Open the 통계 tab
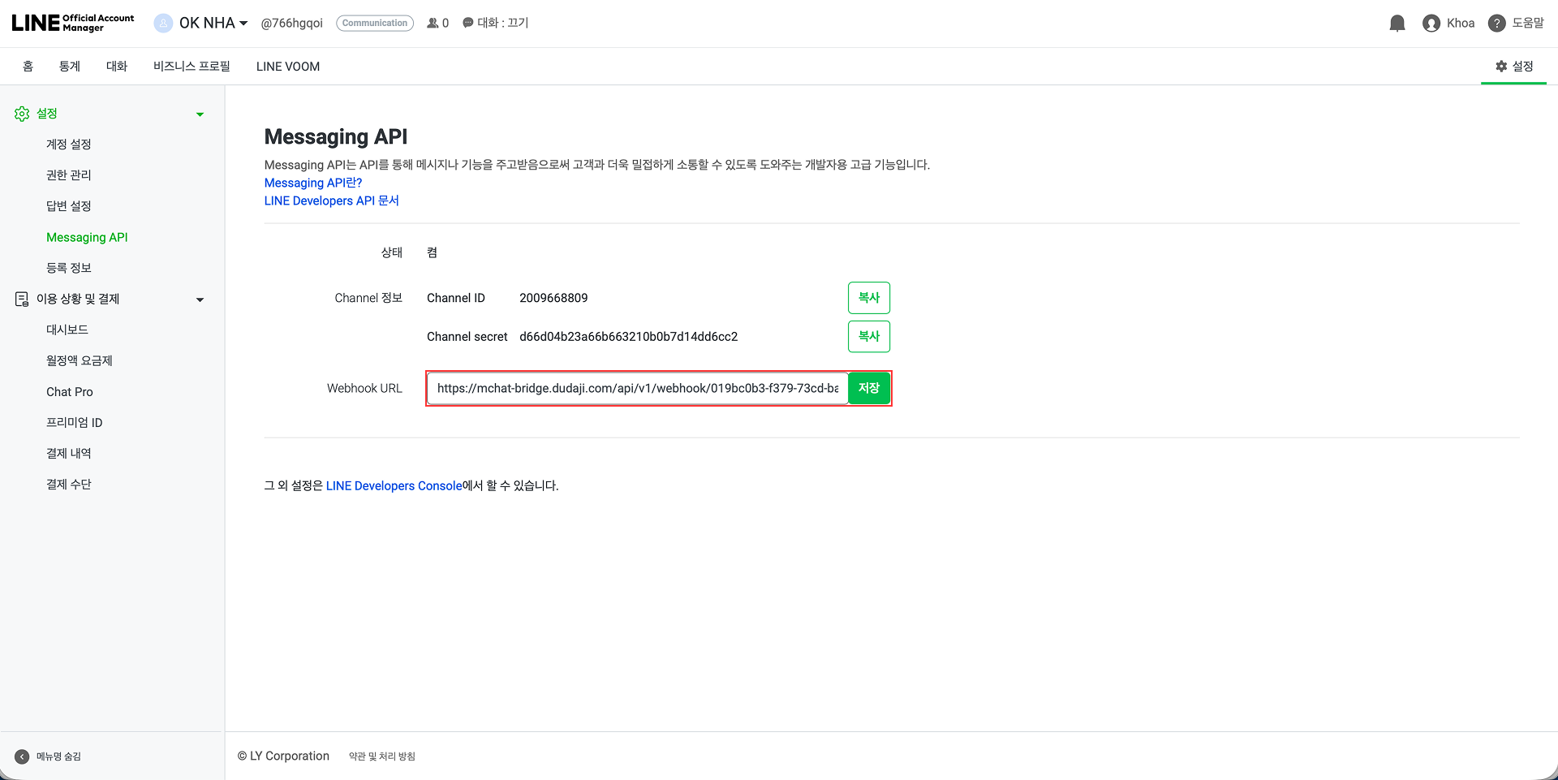 click(70, 66)
